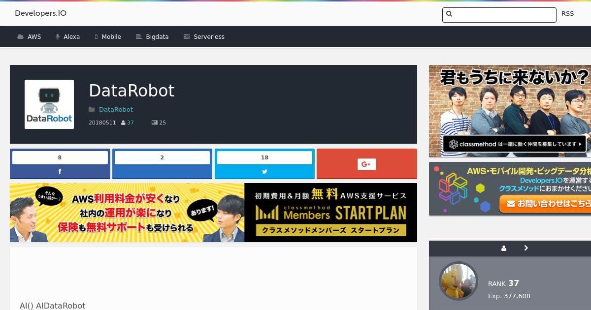The height and width of the screenshot is (310, 591).
Task: Open author rank 37 link in header
Action: pos(131,123)
